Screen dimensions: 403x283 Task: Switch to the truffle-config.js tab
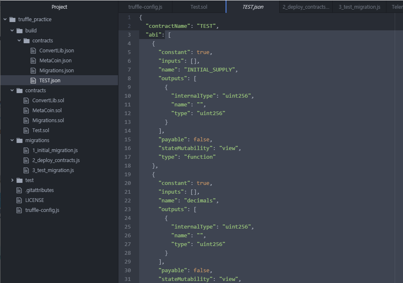(x=145, y=7)
